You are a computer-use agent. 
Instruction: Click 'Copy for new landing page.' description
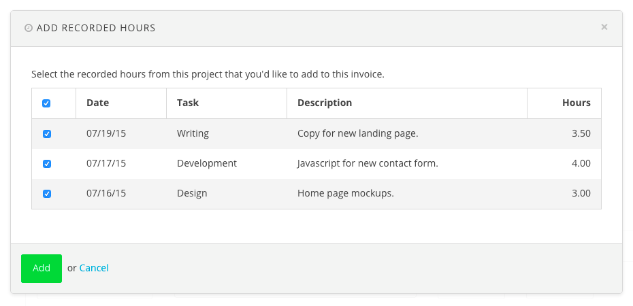[357, 133]
